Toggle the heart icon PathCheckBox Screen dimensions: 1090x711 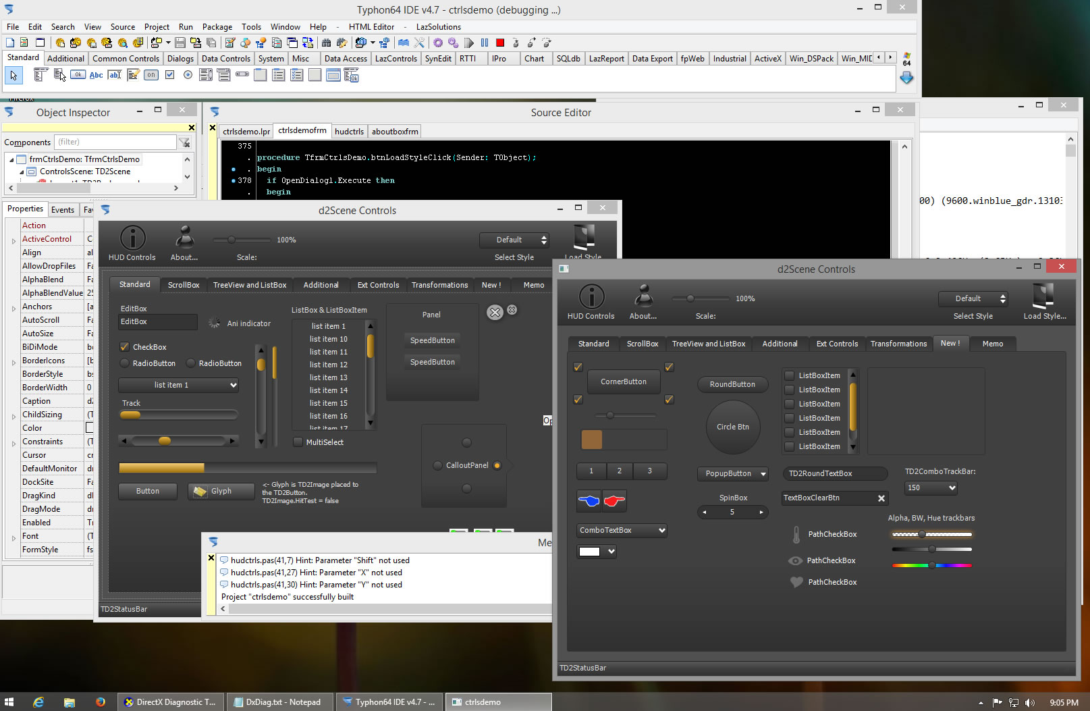click(796, 582)
